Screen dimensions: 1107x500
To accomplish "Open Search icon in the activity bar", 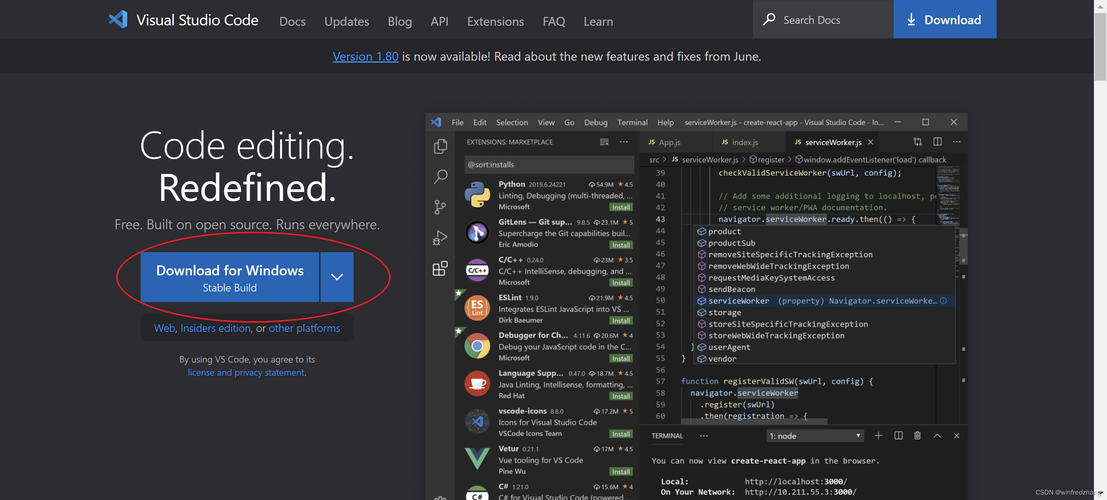I will [440, 176].
